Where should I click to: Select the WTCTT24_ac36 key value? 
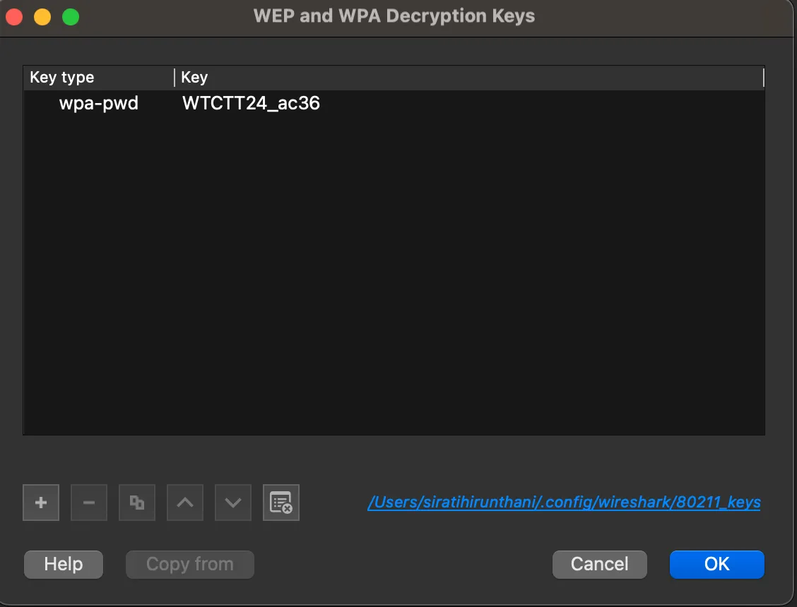(x=251, y=104)
